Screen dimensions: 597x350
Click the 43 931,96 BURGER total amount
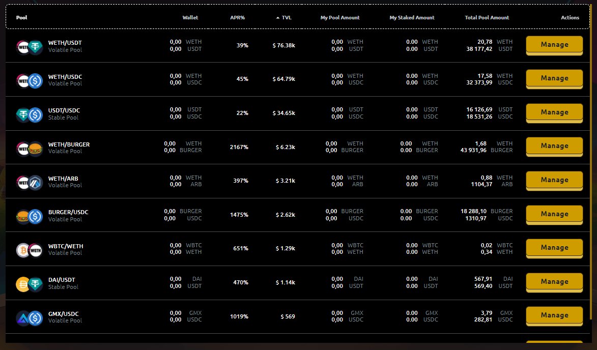coord(487,150)
